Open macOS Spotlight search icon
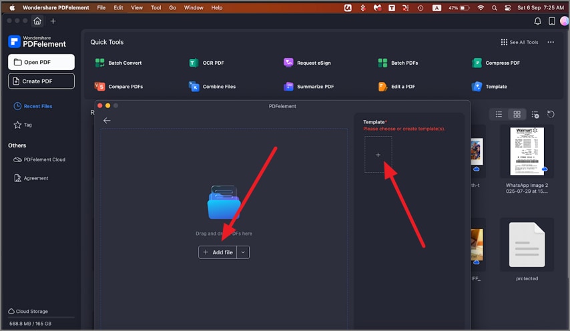 494,7
